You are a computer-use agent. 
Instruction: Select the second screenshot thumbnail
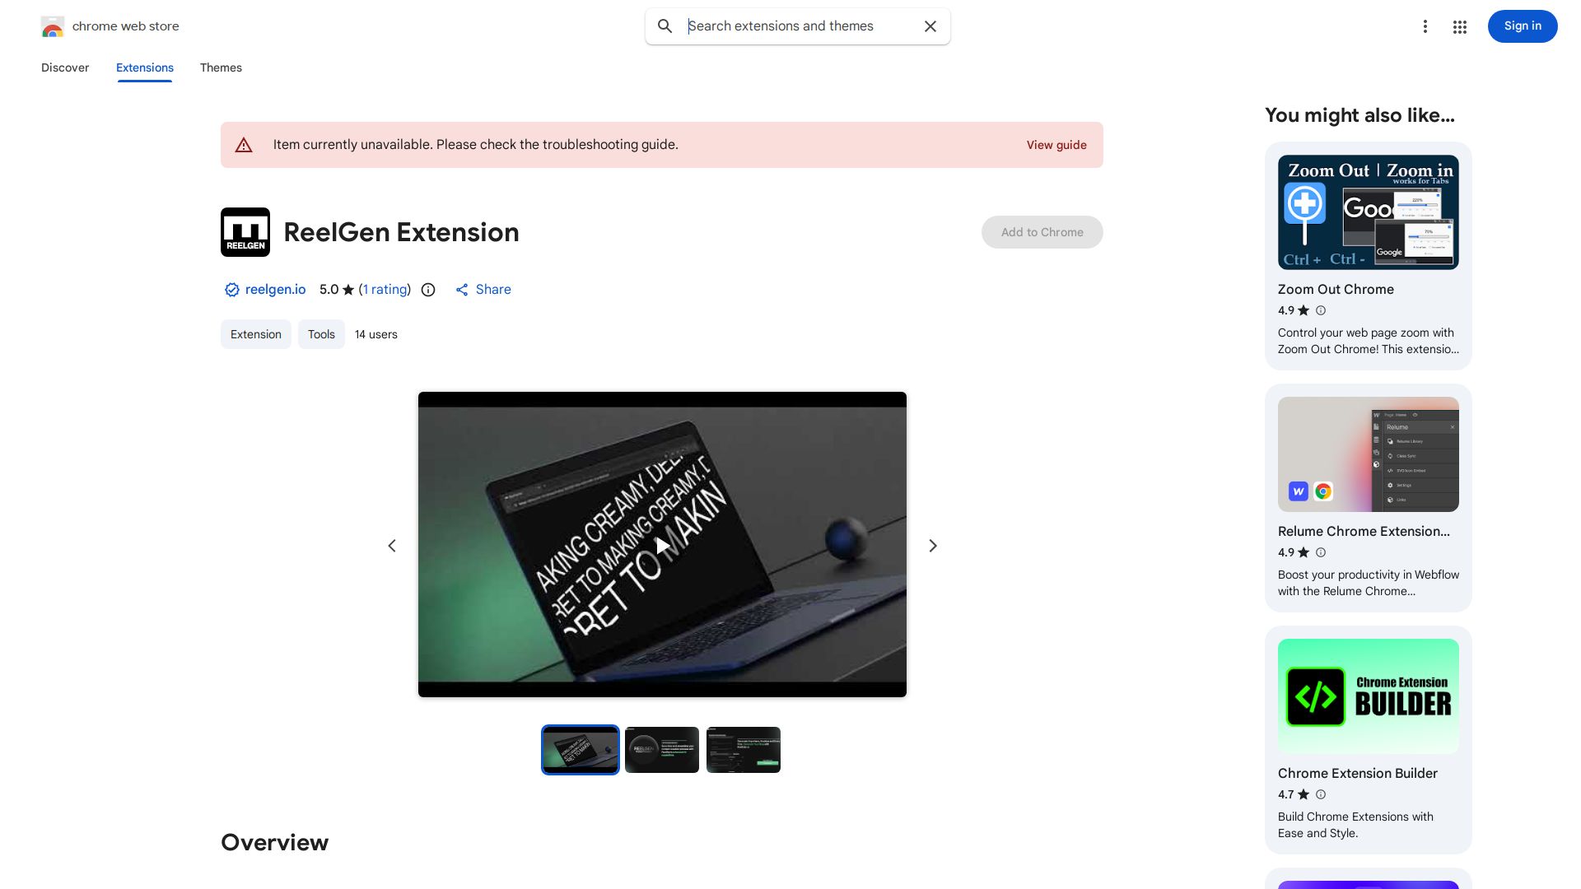tap(662, 750)
